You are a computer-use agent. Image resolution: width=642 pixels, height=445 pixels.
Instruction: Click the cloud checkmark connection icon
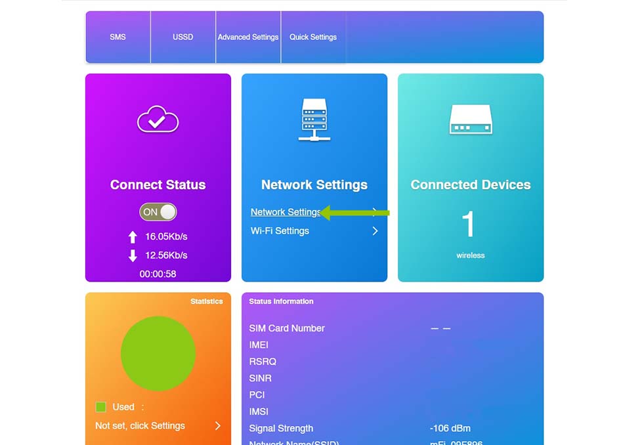(x=158, y=121)
